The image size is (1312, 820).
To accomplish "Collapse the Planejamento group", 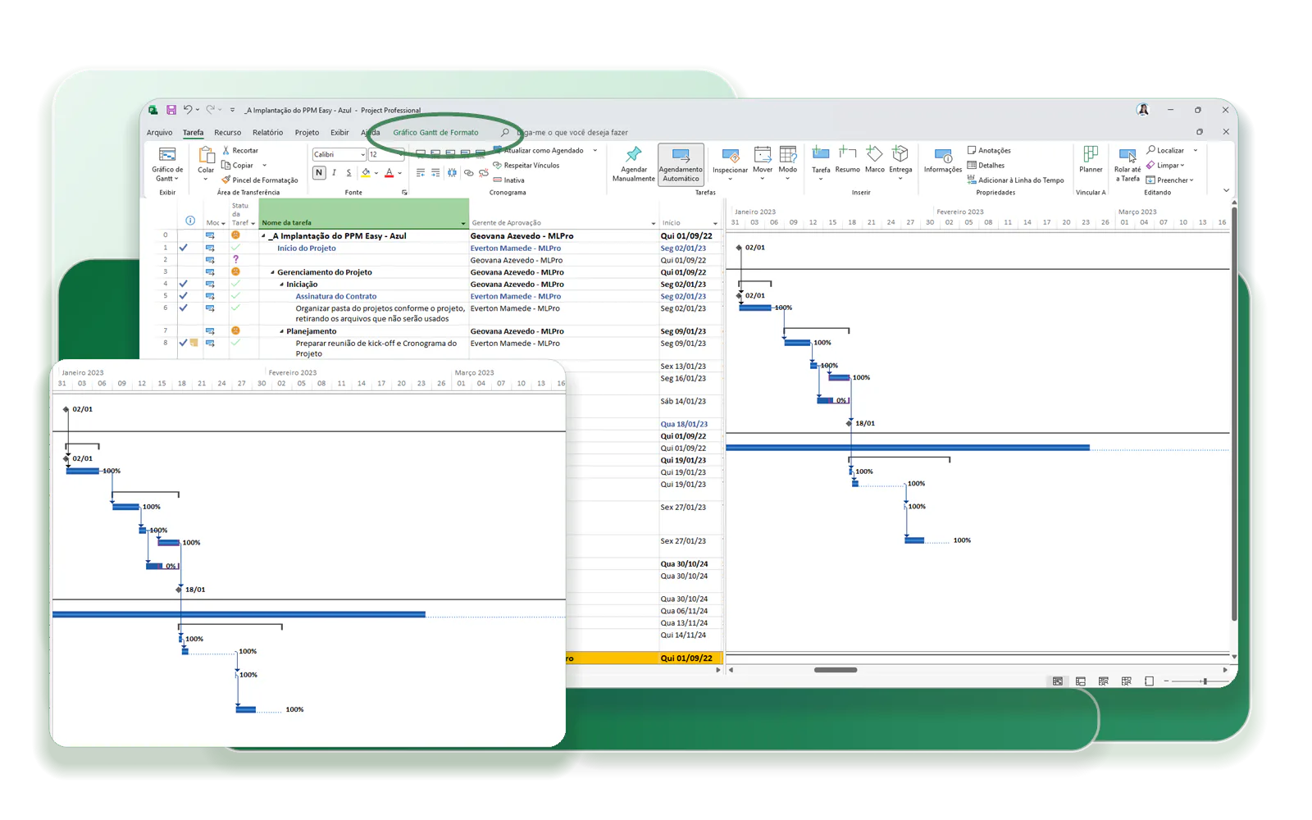I will pyautogui.click(x=282, y=331).
